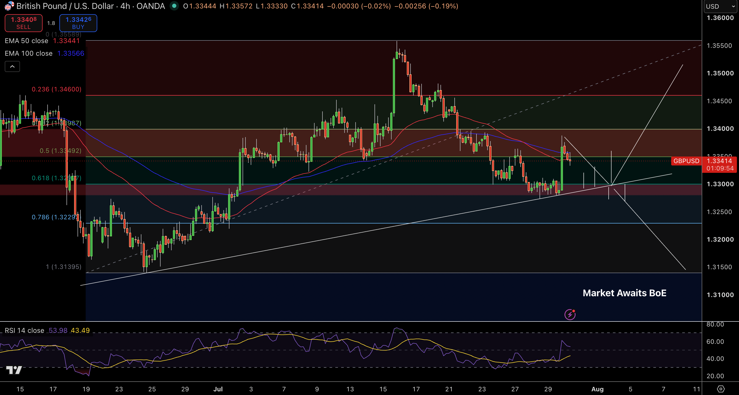Open the USD currency dropdown
The height and width of the screenshot is (395, 739).
point(720,6)
